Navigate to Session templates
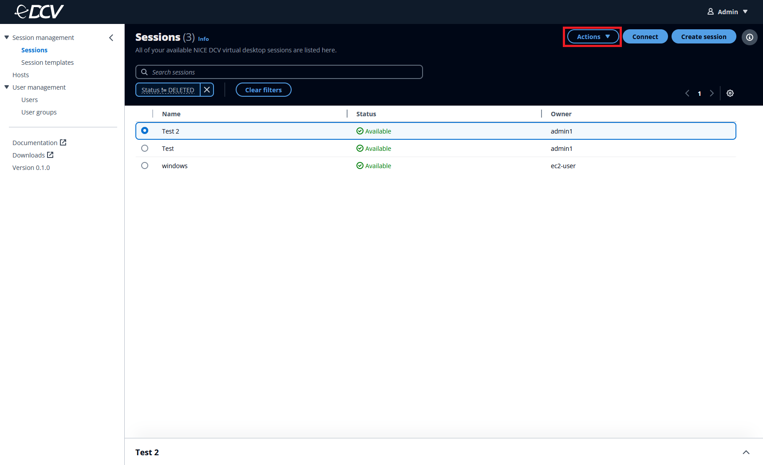Screen dimensions: 763x465 [x=47, y=62]
